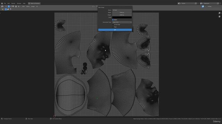Click the add view layer icon
Screen dimensions: 222x124
(218, 3)
